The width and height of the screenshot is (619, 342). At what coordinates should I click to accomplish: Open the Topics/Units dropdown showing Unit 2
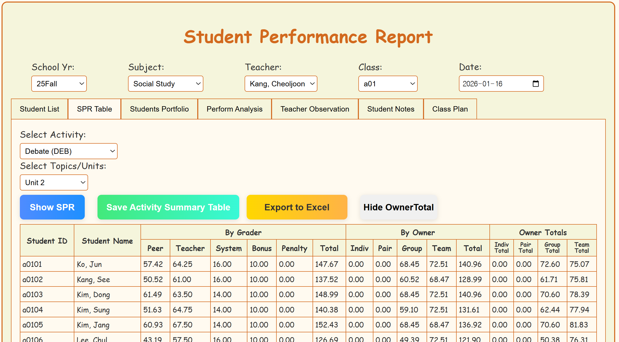[54, 182]
